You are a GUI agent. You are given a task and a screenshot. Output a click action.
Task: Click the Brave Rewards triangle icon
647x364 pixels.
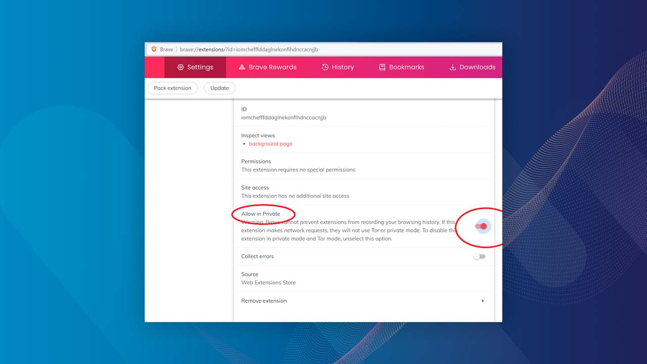[x=242, y=67]
